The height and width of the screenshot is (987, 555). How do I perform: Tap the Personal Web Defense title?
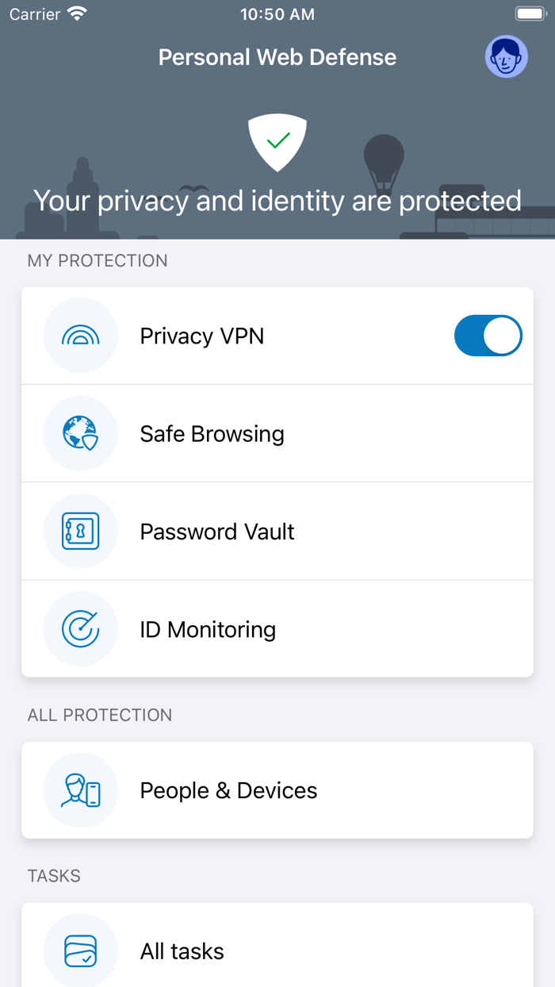click(x=277, y=56)
